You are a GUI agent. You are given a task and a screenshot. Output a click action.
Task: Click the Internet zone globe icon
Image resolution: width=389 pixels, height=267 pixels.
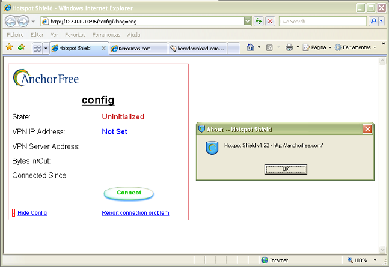tap(265, 260)
